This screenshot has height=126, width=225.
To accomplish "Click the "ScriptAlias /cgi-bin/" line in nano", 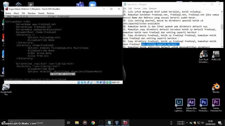I will (45, 64).
